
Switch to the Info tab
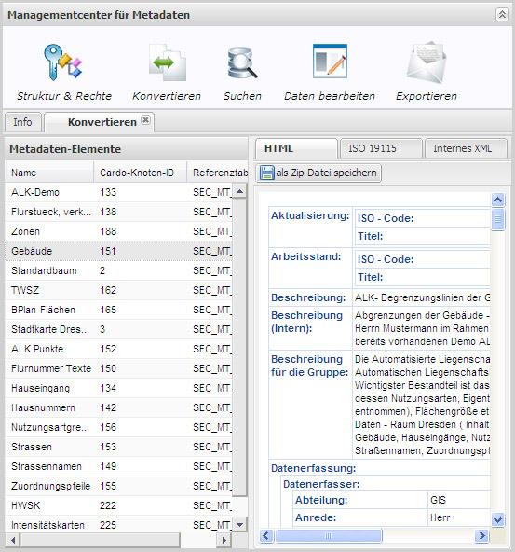click(22, 122)
